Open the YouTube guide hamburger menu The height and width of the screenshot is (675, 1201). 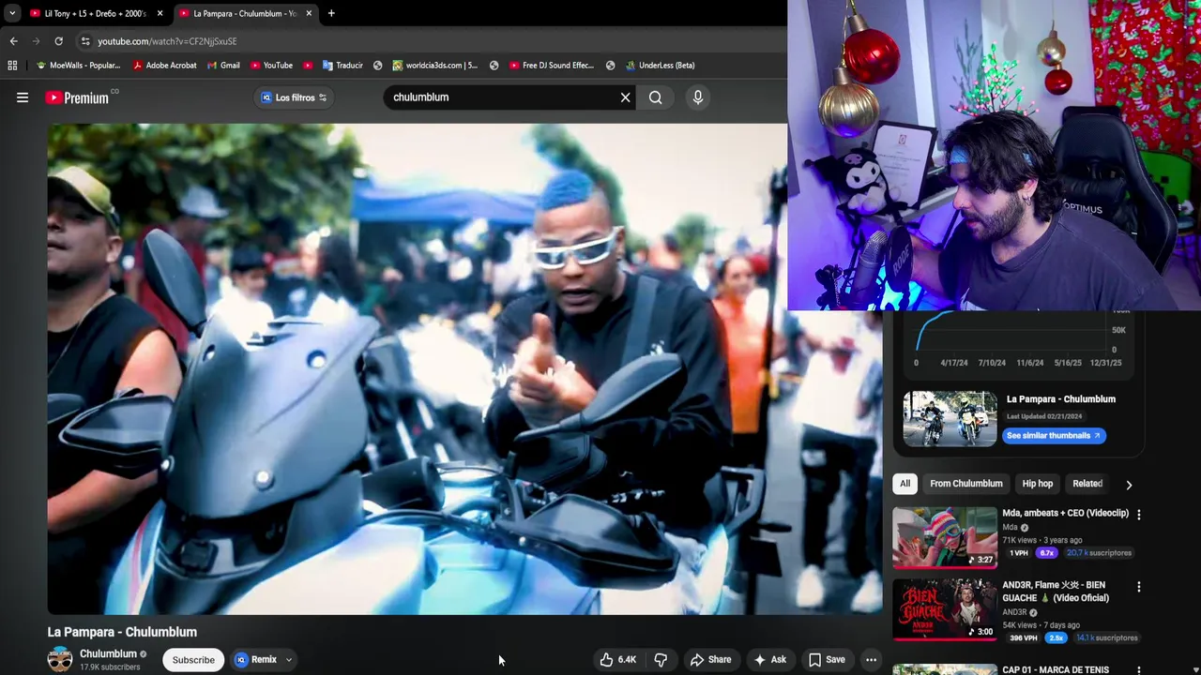click(23, 97)
